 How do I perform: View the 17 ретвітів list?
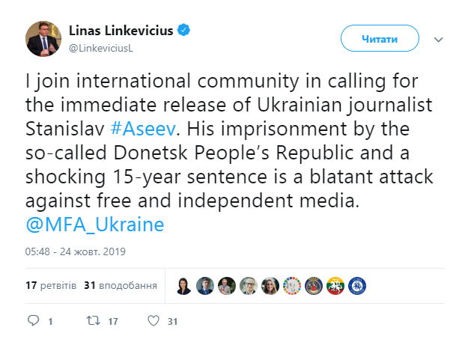click(x=50, y=286)
